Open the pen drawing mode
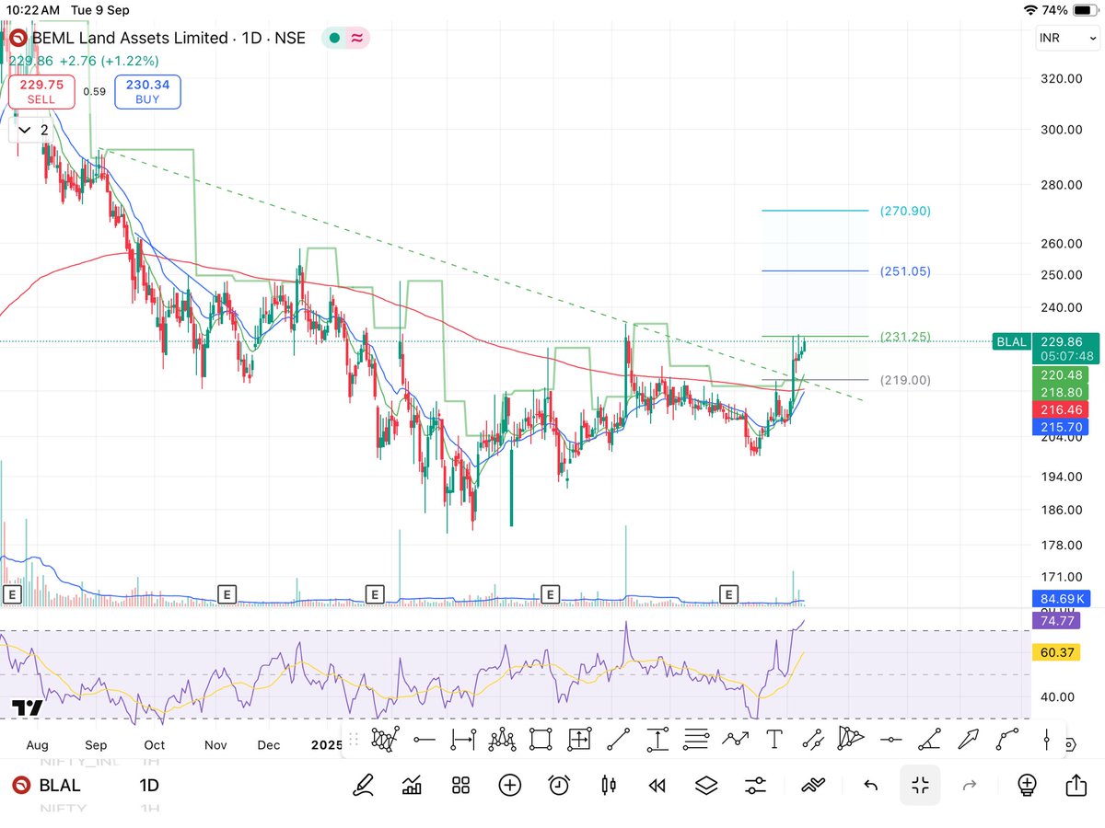The width and height of the screenshot is (1105, 828). tap(364, 785)
